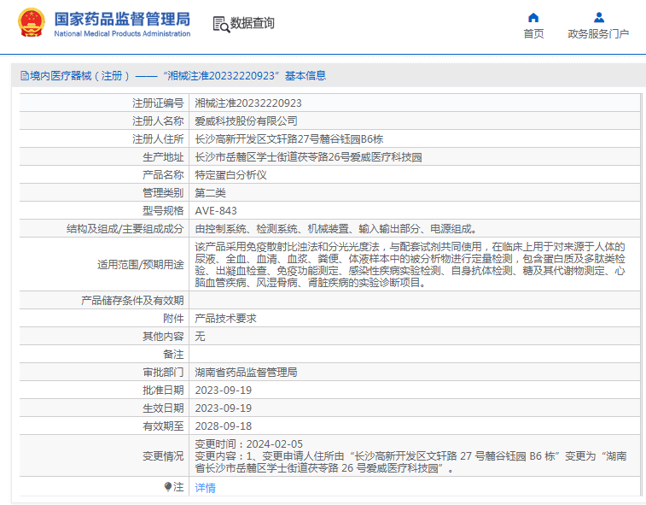Click the 产品储存条件及有效期 label

coord(132,301)
